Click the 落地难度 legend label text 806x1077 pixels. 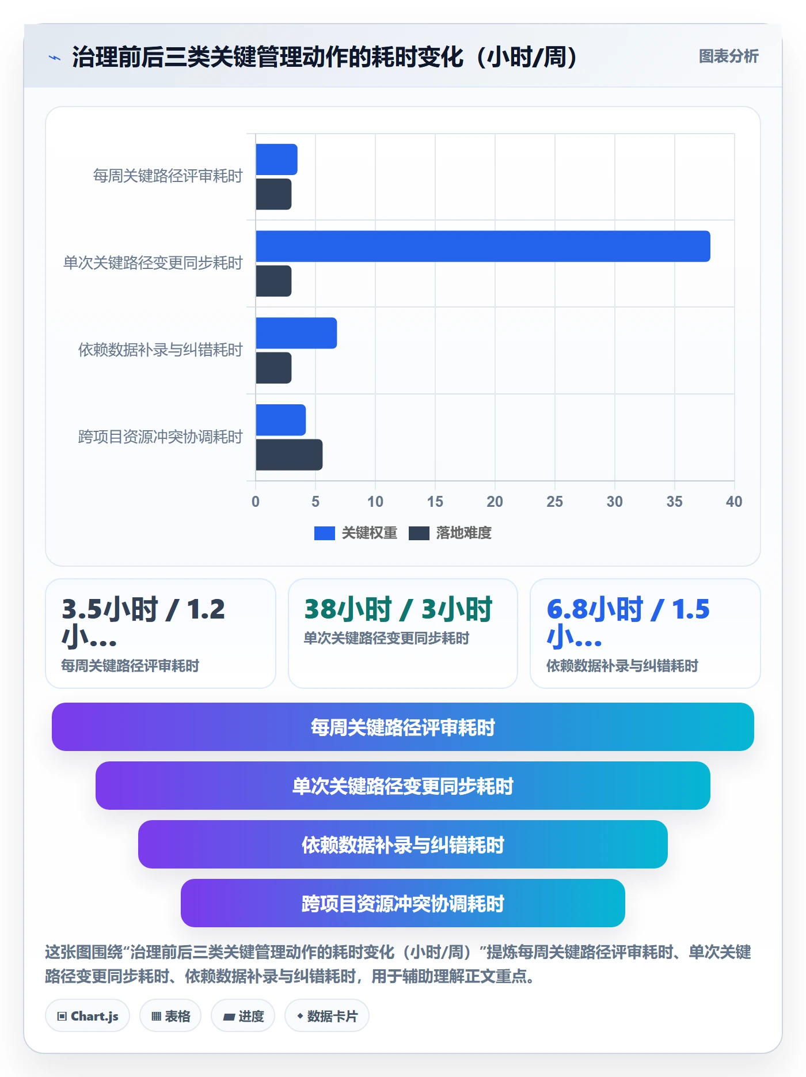463,533
